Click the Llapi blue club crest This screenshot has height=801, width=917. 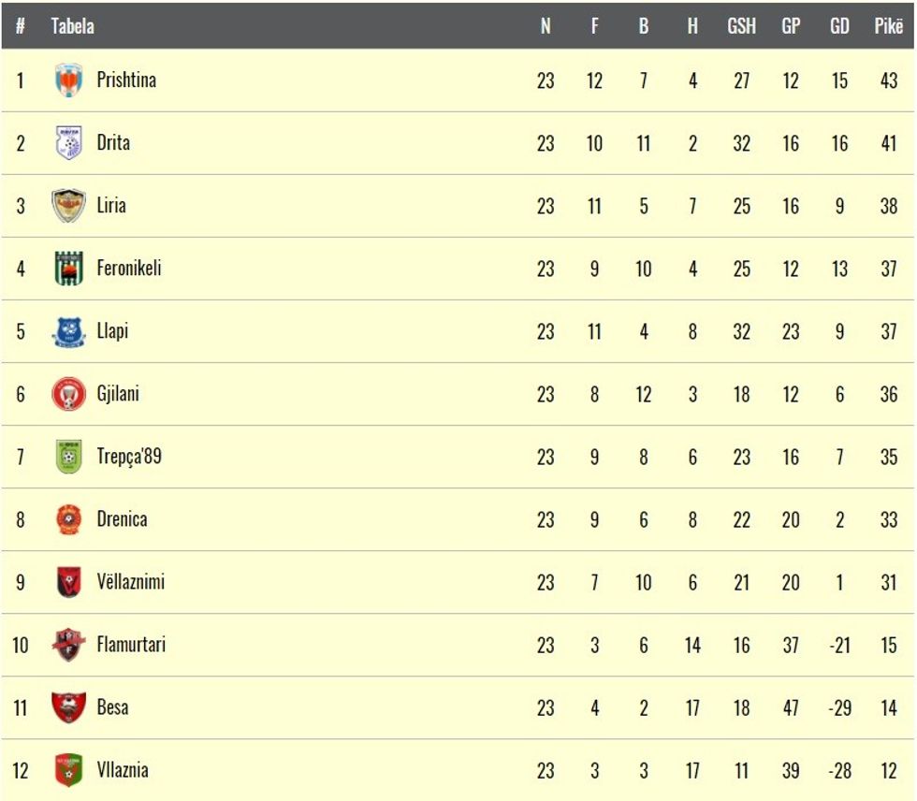point(68,331)
